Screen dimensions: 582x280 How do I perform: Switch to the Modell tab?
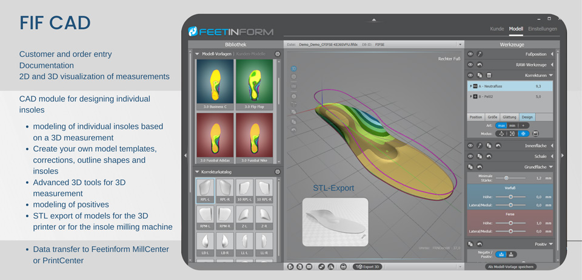(516, 28)
